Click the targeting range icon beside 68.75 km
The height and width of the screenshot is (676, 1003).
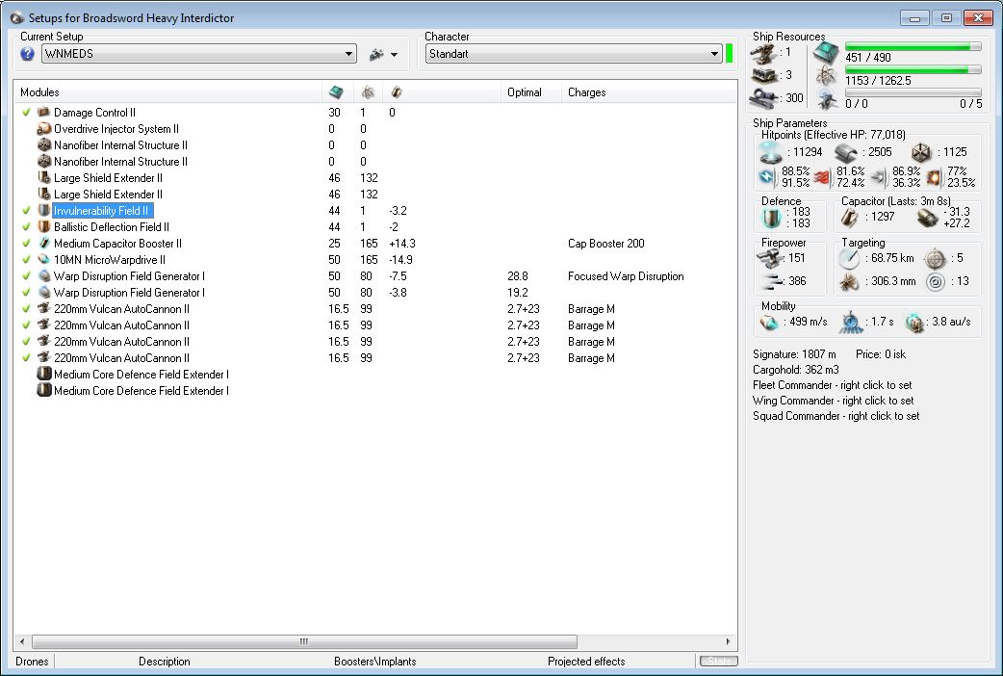[x=850, y=259]
